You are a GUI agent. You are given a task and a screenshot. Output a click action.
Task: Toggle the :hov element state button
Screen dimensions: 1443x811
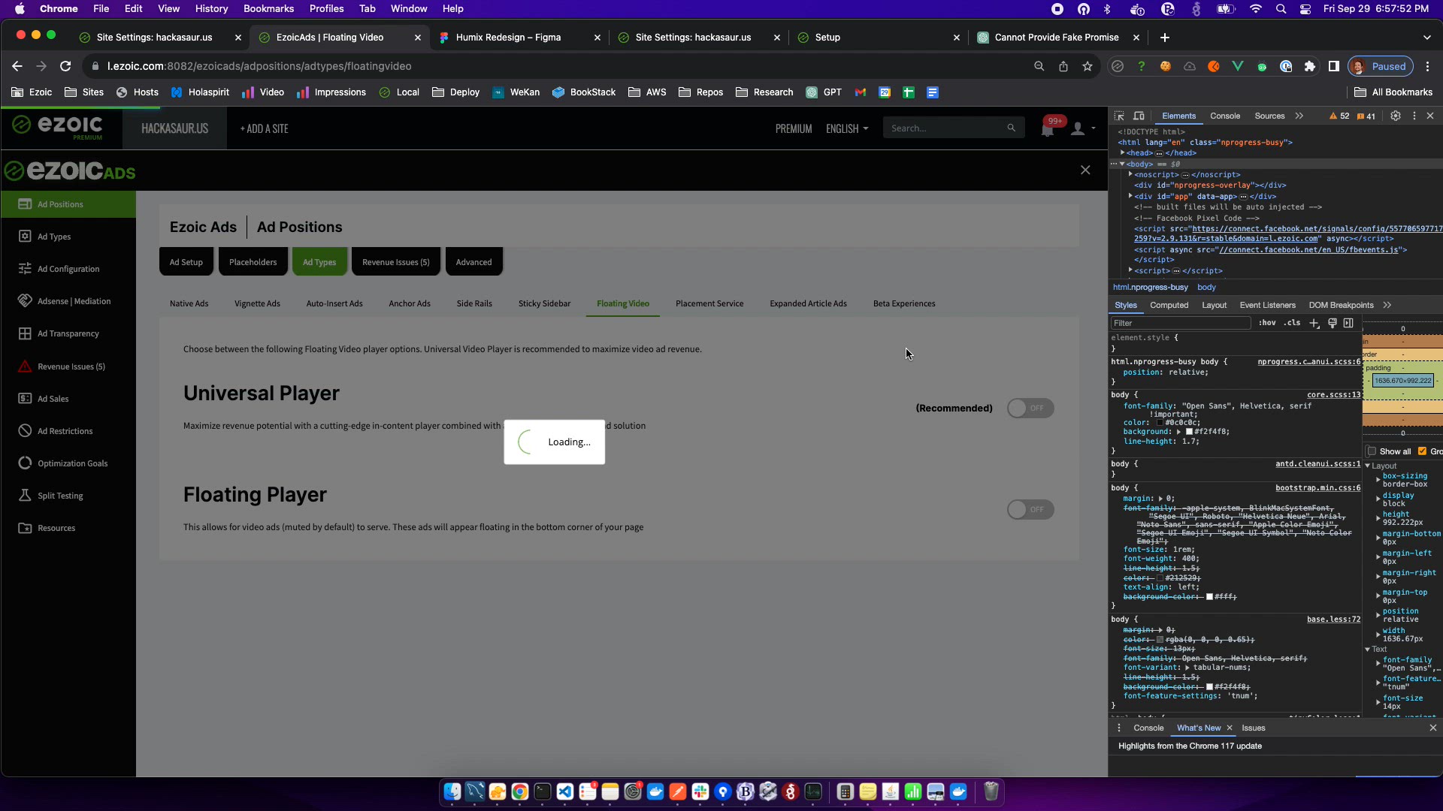coord(1268,323)
